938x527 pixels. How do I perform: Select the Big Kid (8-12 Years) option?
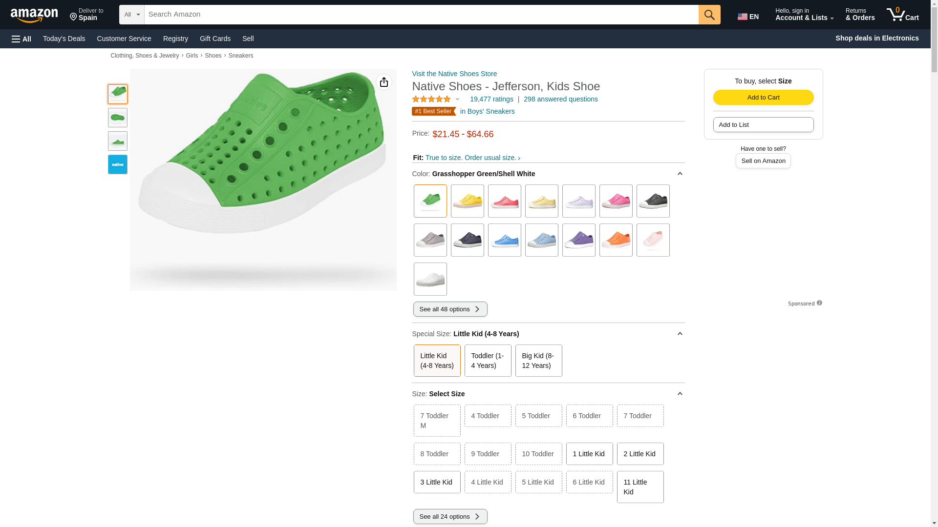[x=538, y=361]
